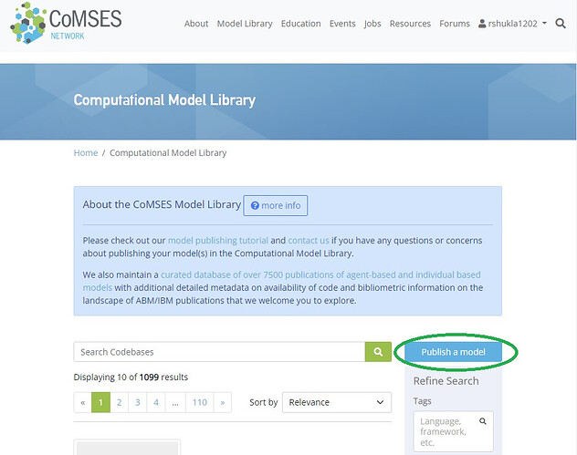Select current page 1 in pagination
The width and height of the screenshot is (577, 455).
100,402
